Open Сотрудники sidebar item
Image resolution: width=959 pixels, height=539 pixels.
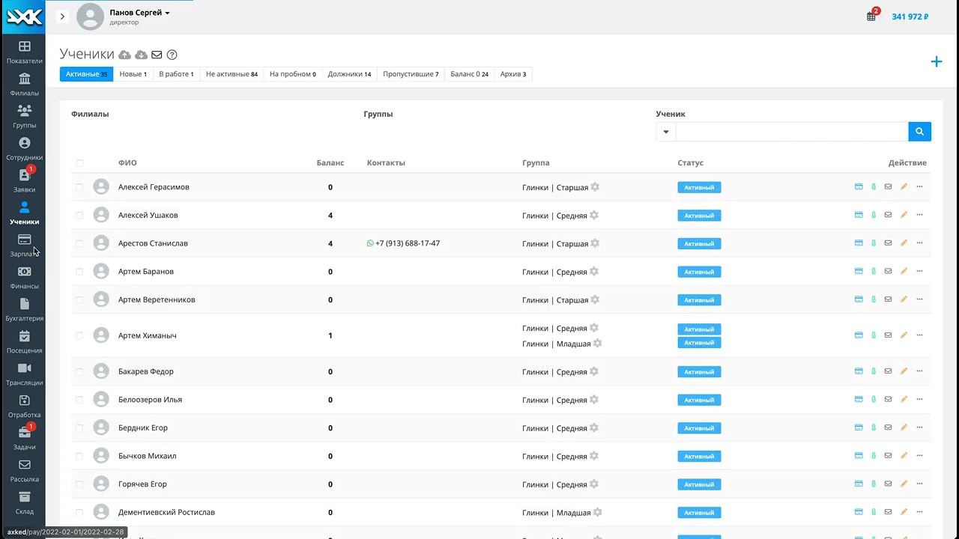[x=24, y=149]
